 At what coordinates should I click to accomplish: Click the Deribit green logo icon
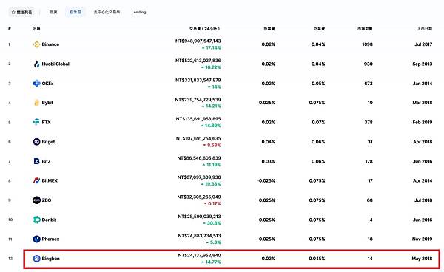(x=36, y=220)
